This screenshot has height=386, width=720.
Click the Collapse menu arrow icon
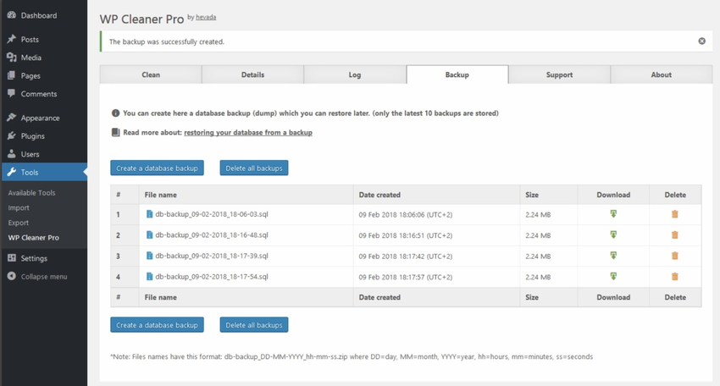12,276
